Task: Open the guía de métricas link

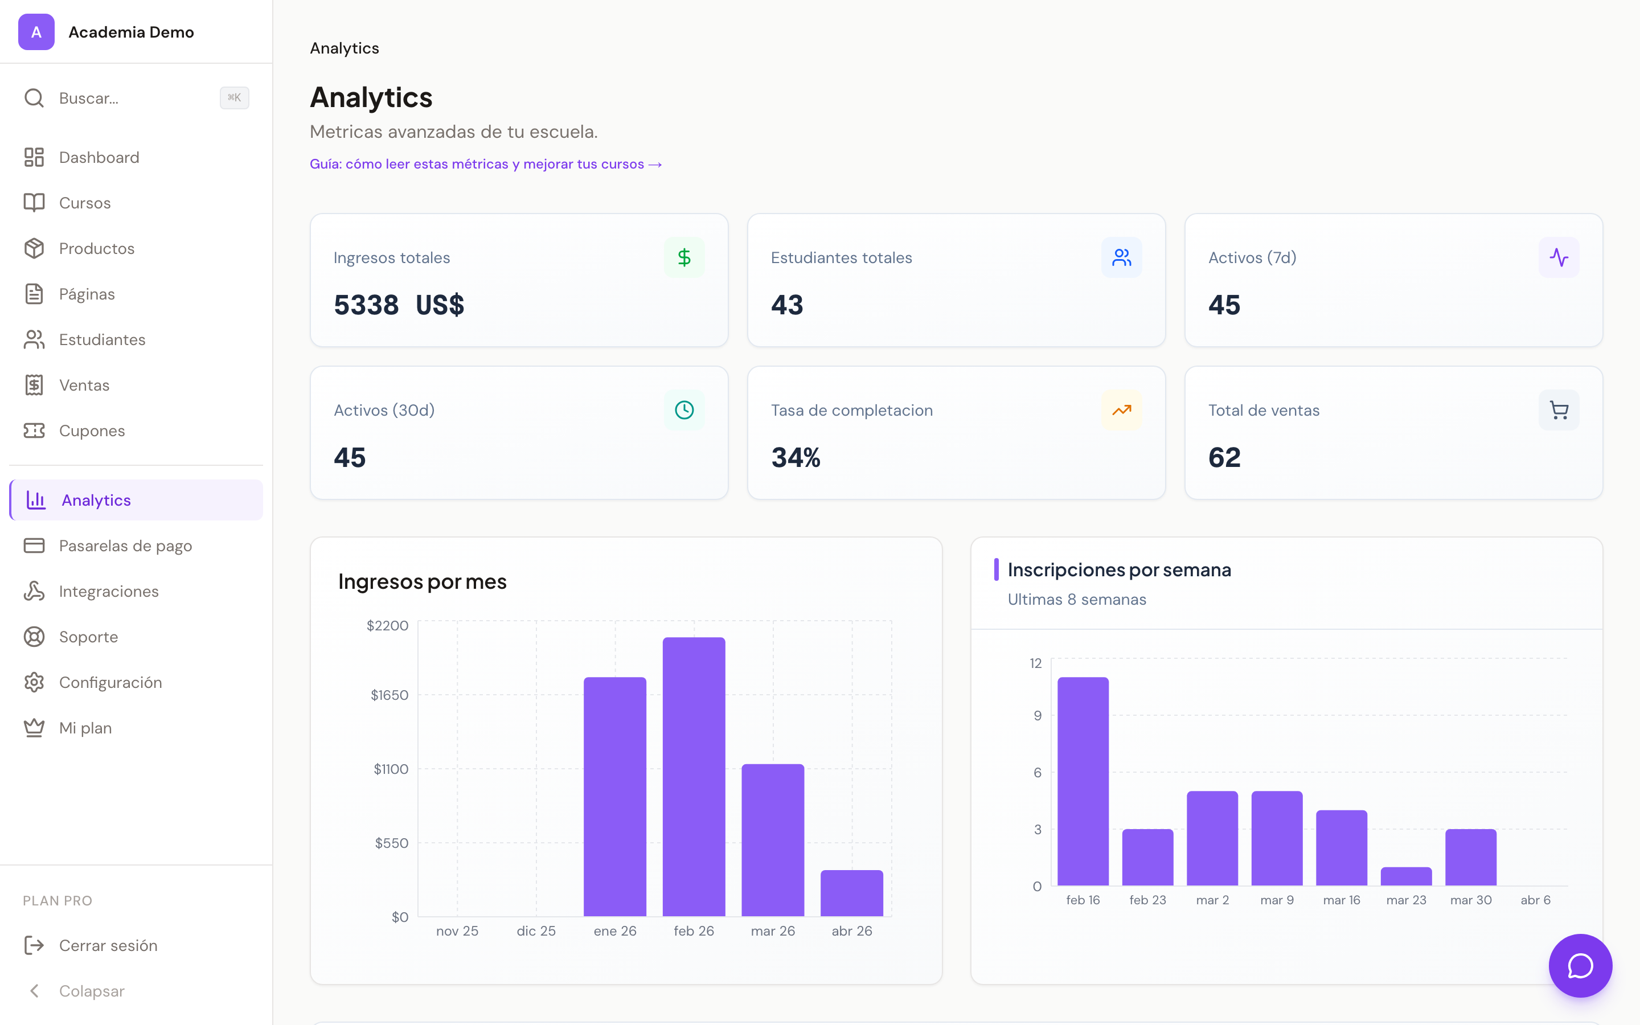Action: tap(485, 163)
